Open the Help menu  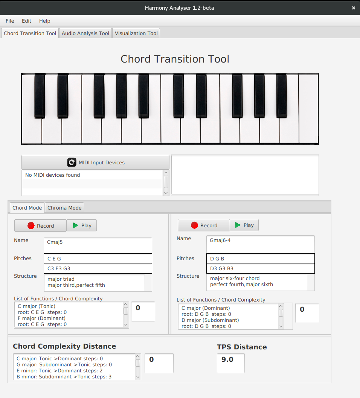(44, 21)
